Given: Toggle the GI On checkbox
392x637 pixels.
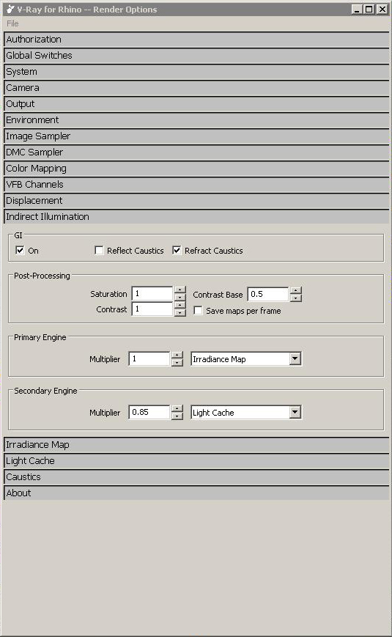Looking at the screenshot, I should pyautogui.click(x=20, y=250).
